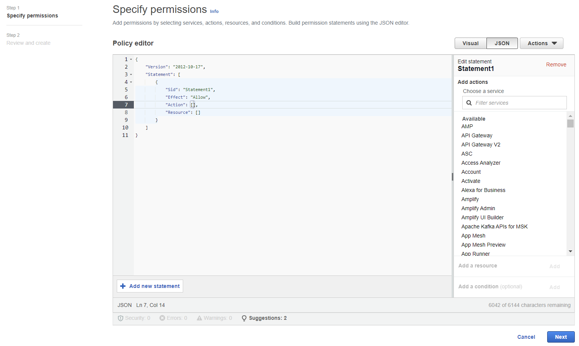
Task: Click the security shield icon in status bar
Action: pos(121,318)
